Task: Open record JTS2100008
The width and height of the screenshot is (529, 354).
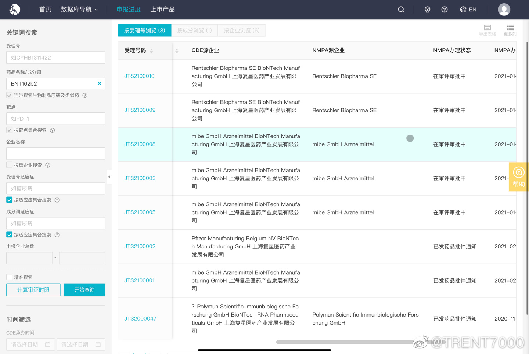Action: click(x=140, y=144)
